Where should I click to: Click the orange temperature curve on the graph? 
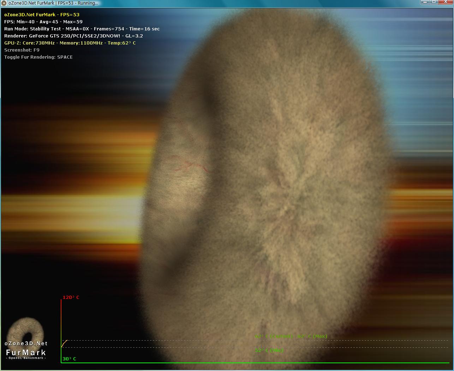(x=64, y=343)
